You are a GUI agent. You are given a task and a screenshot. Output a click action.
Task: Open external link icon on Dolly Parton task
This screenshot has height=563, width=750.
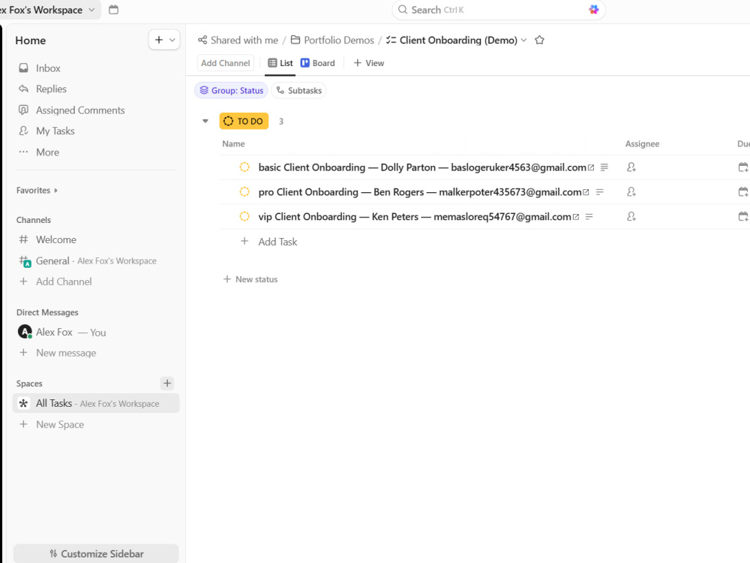pyautogui.click(x=591, y=167)
